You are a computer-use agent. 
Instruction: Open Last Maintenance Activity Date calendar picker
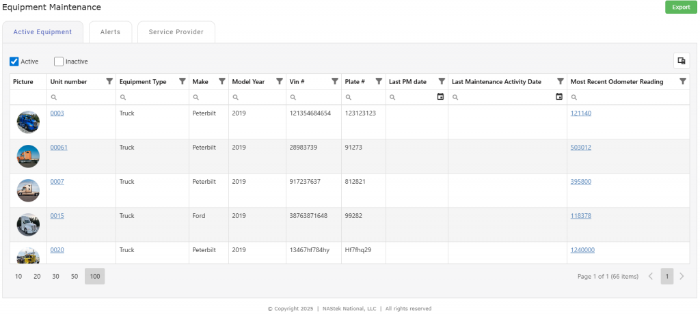tap(559, 97)
